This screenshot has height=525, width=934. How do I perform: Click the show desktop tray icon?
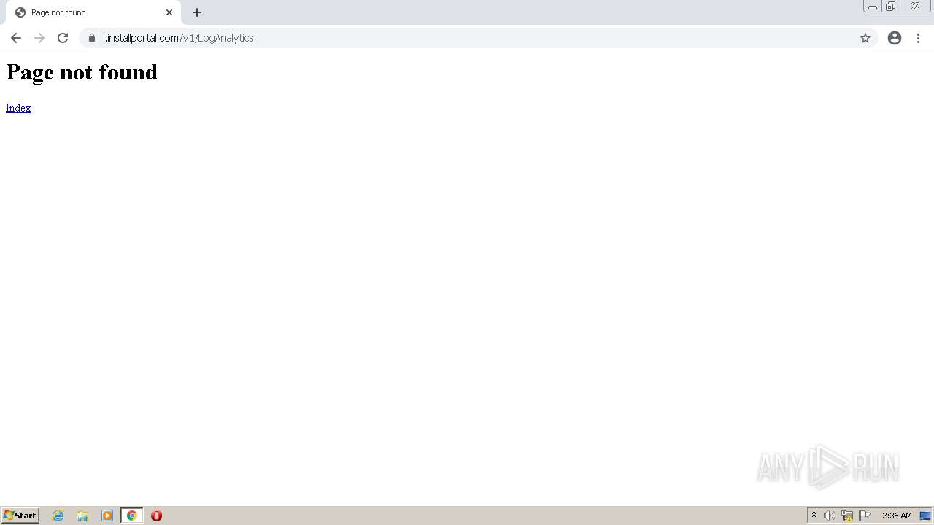point(925,516)
